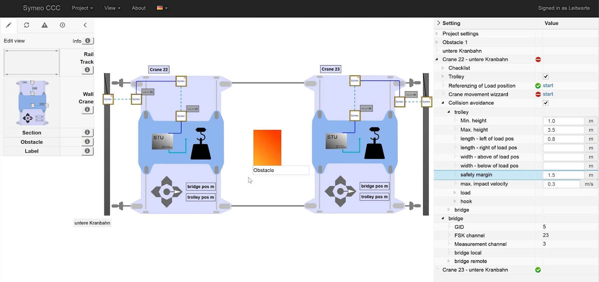Start Referenzing of Load position
The image size is (599, 282).
tap(548, 85)
